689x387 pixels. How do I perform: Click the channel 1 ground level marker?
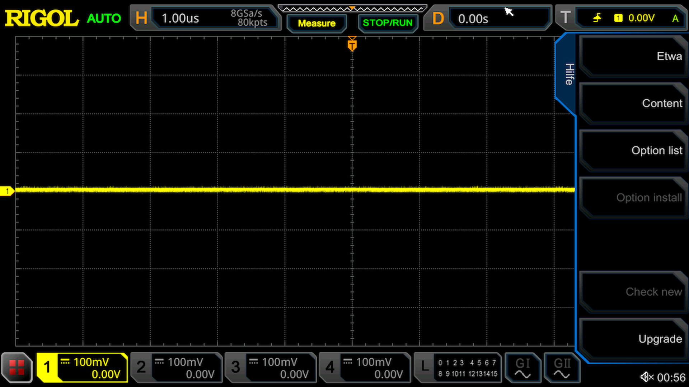7,191
